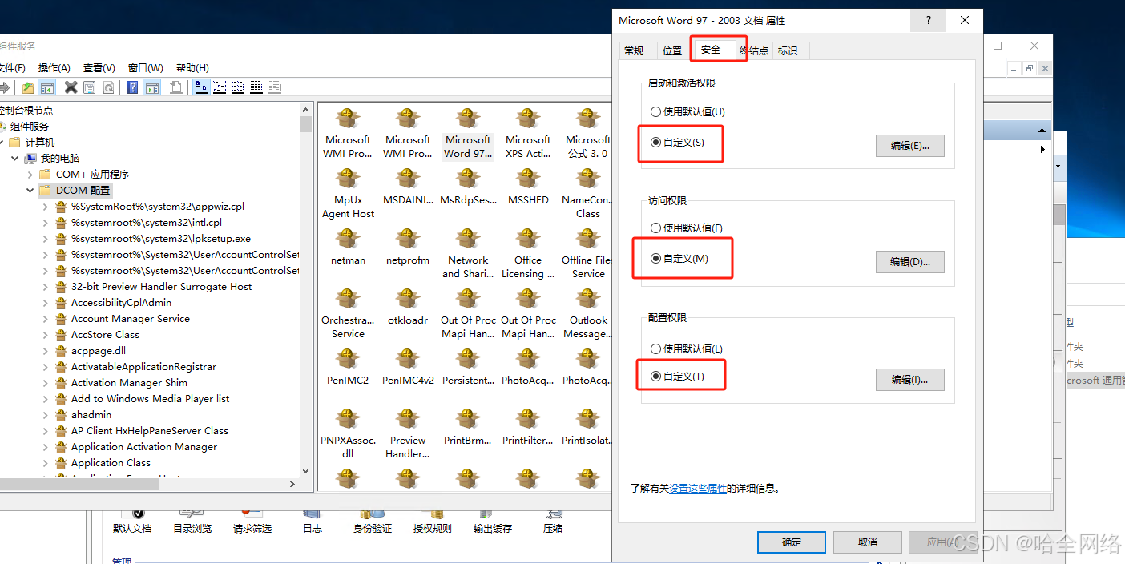Switch to the 标识 tab
The image size is (1125, 564).
788,50
